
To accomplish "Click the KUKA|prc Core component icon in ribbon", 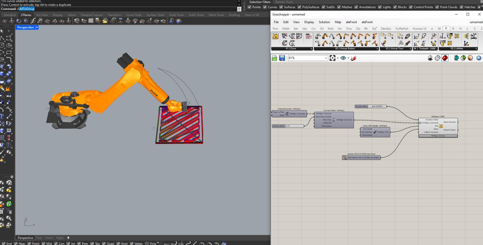I will pyautogui.click(x=275, y=36).
